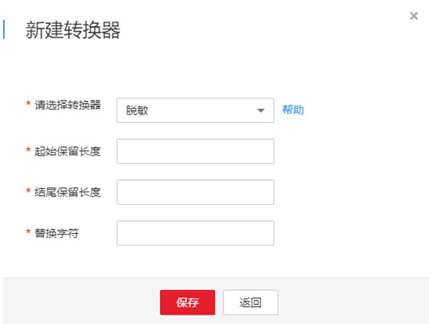Focus the 起始保留长度 input field
429x324 pixels.
(x=195, y=152)
